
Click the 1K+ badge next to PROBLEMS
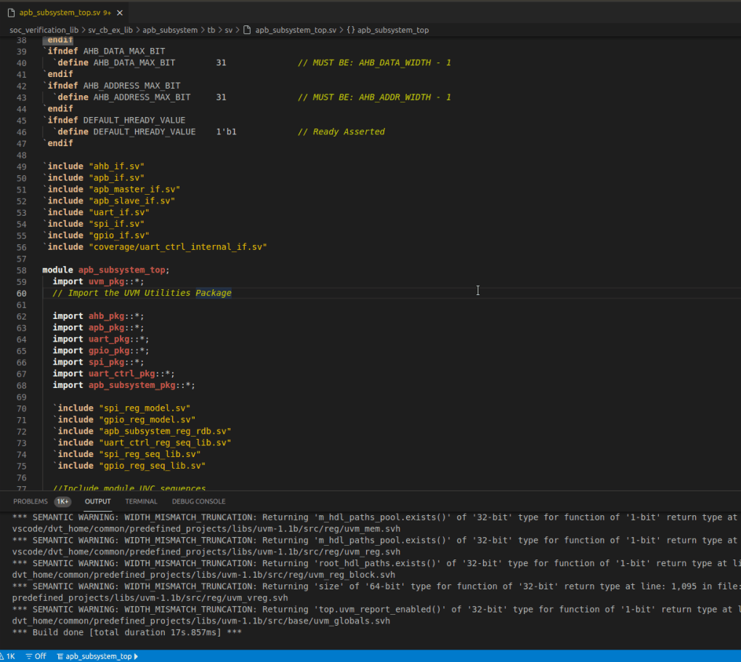(62, 501)
